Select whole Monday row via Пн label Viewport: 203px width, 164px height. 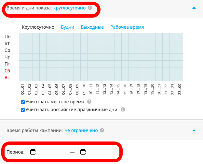pos(7,37)
